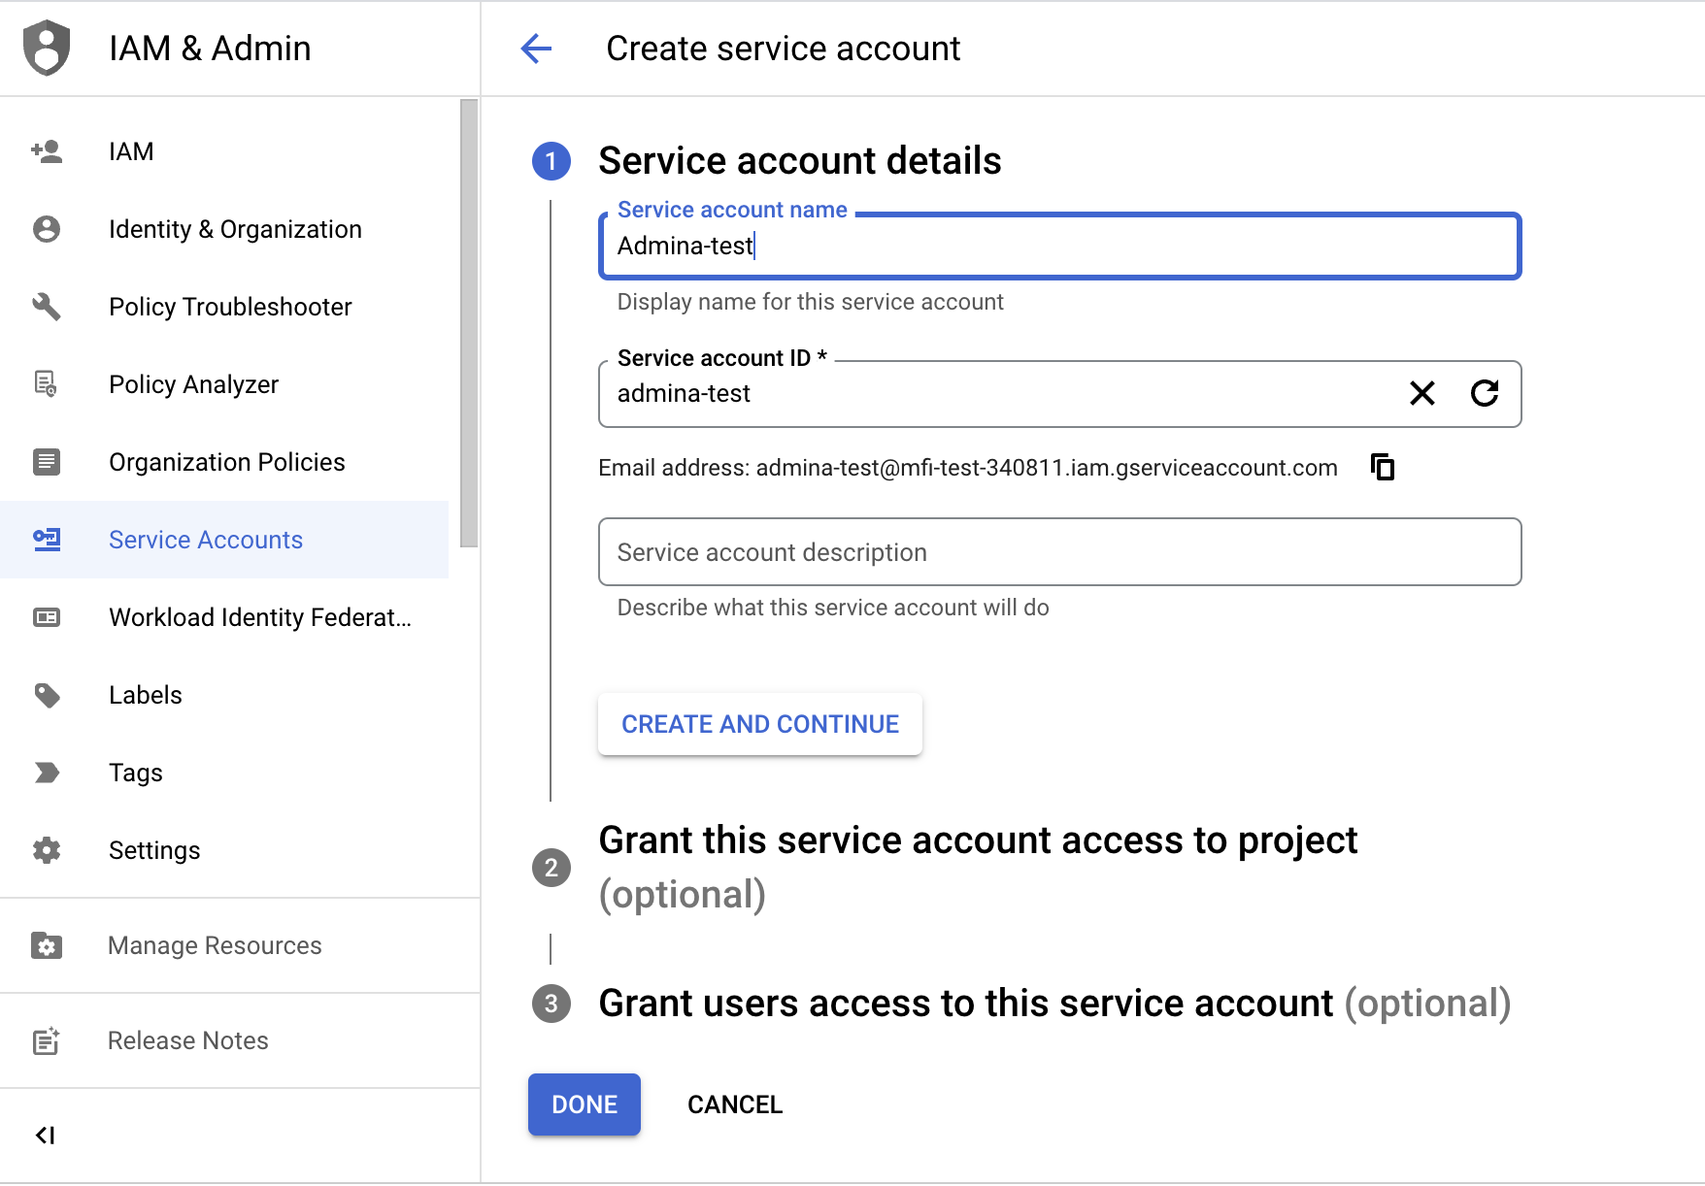1705x1186 pixels.
Task: Click 'Display name for this service account' hint
Action: (x=811, y=302)
